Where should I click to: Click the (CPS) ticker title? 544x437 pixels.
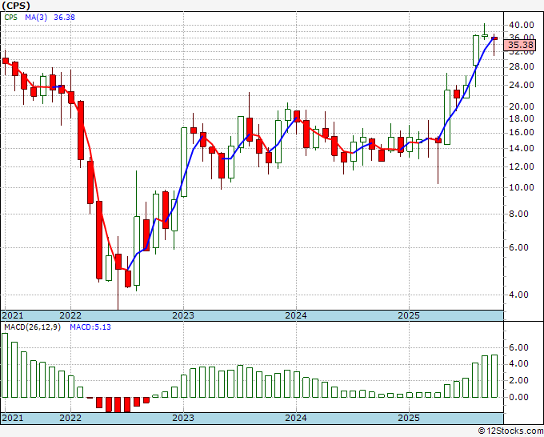(x=16, y=6)
